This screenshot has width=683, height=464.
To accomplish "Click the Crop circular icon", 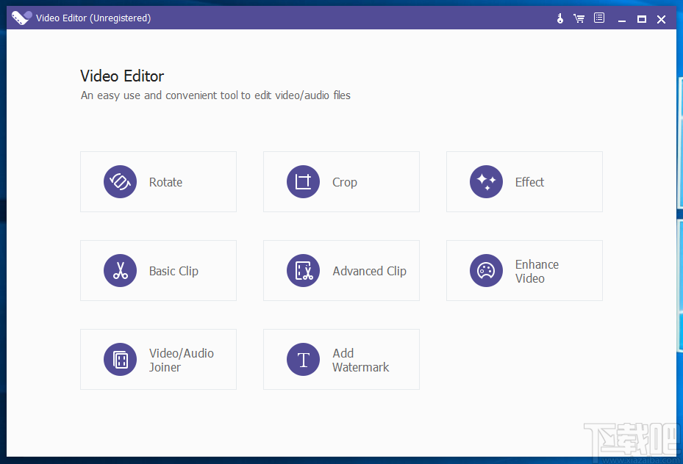I will (303, 182).
